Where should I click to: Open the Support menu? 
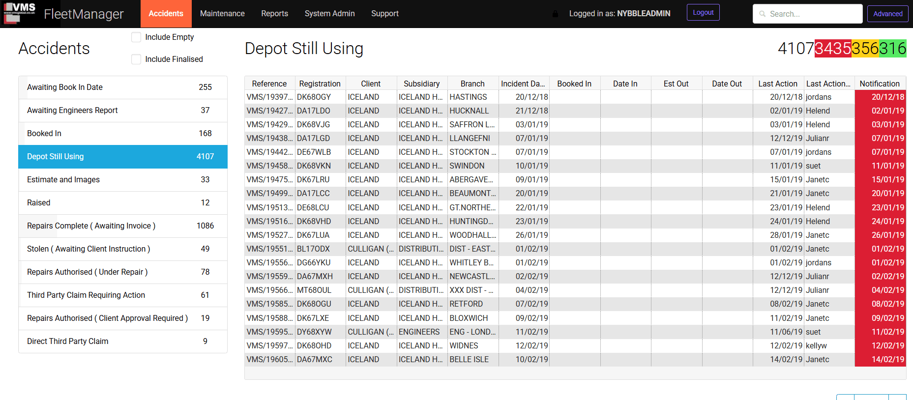(x=385, y=14)
